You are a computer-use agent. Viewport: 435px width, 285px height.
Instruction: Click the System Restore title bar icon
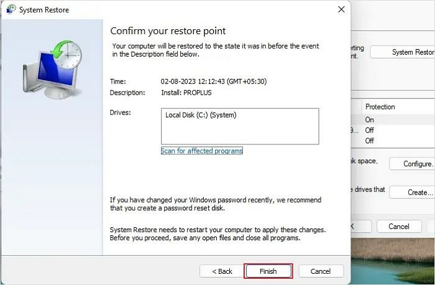coord(11,10)
